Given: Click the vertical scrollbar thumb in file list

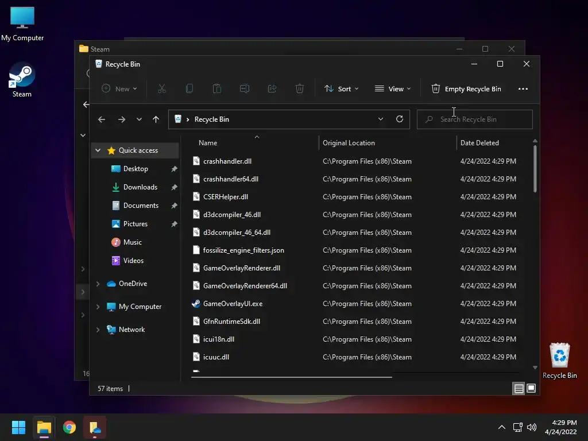Looking at the screenshot, I should click(x=535, y=168).
